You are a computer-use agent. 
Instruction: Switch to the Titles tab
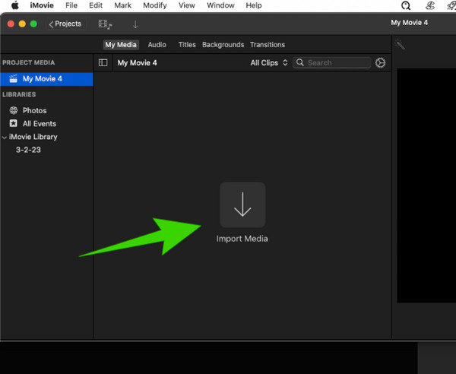187,45
